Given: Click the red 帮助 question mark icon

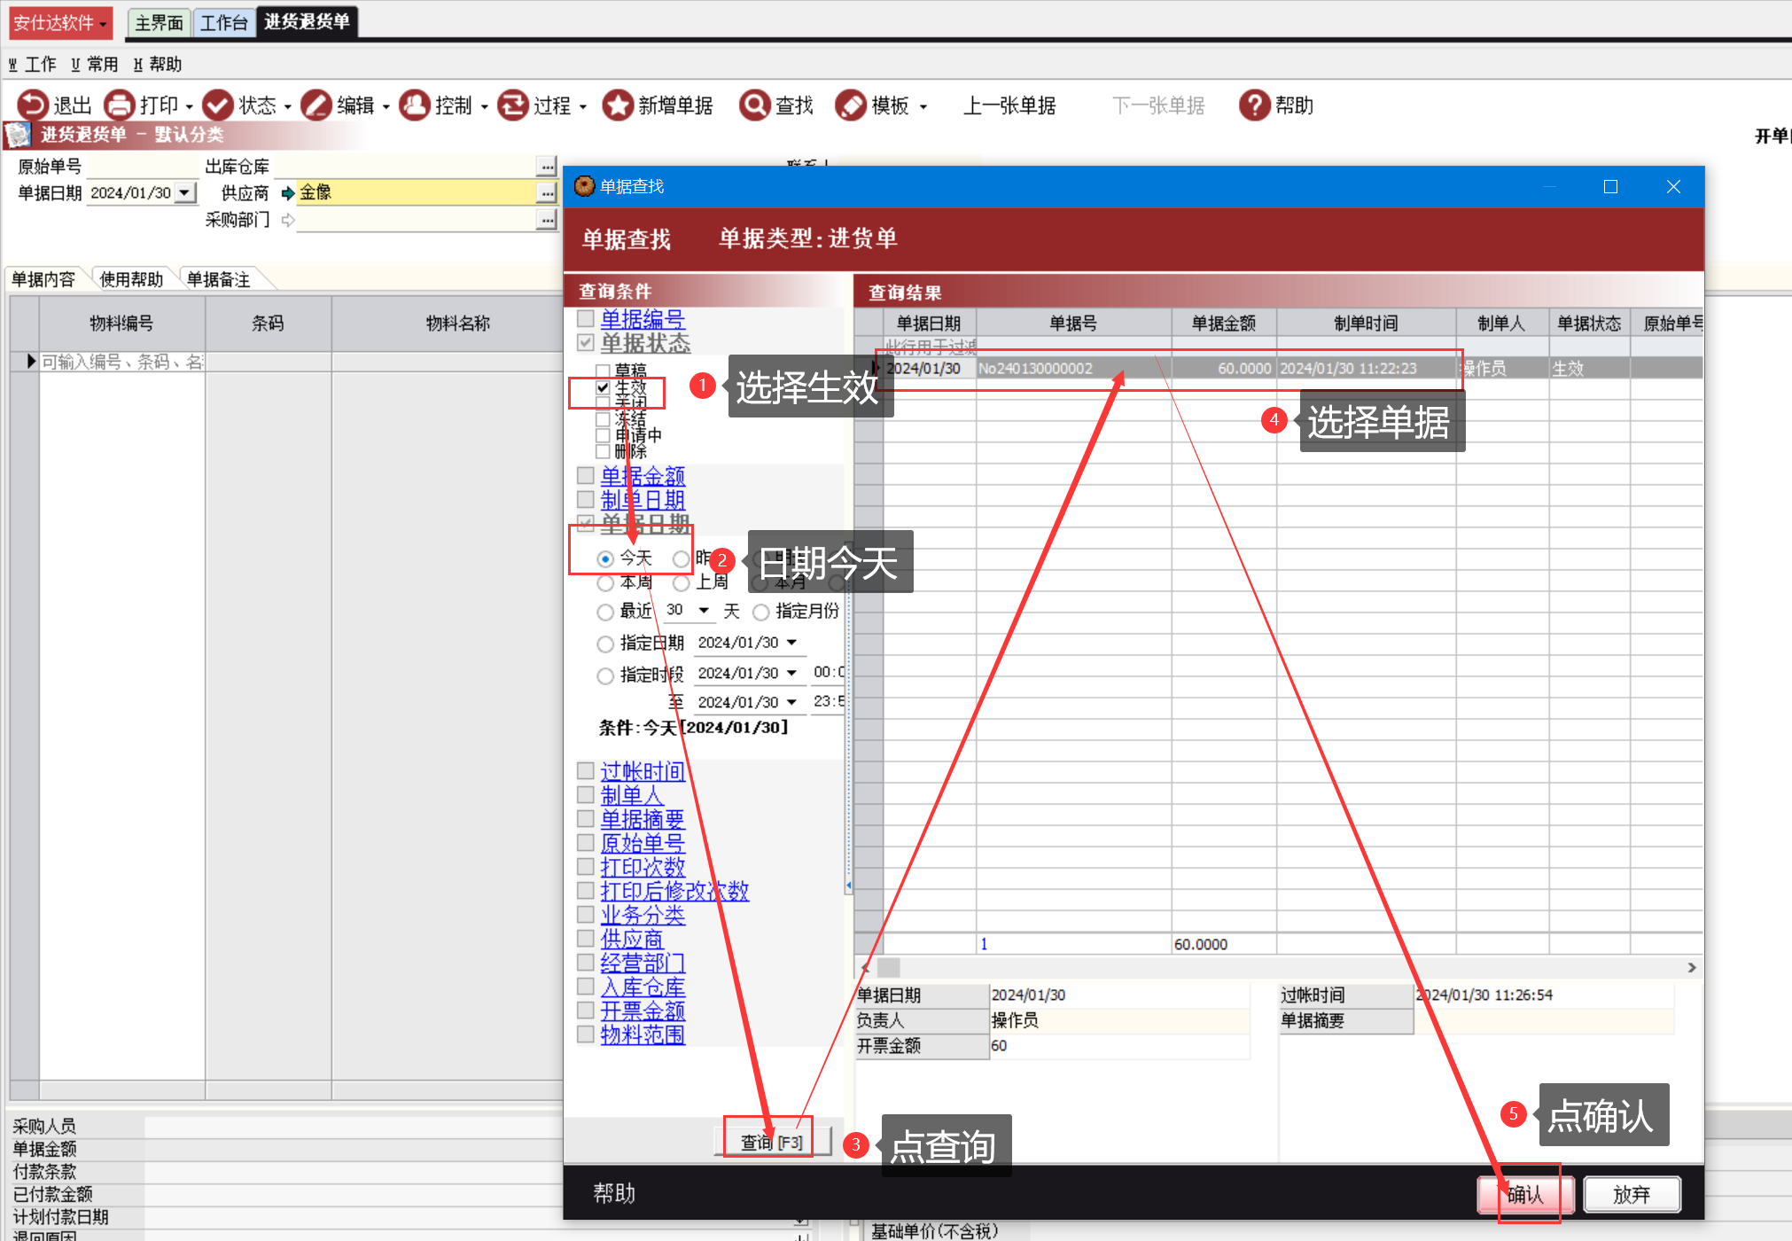Looking at the screenshot, I should [1254, 105].
